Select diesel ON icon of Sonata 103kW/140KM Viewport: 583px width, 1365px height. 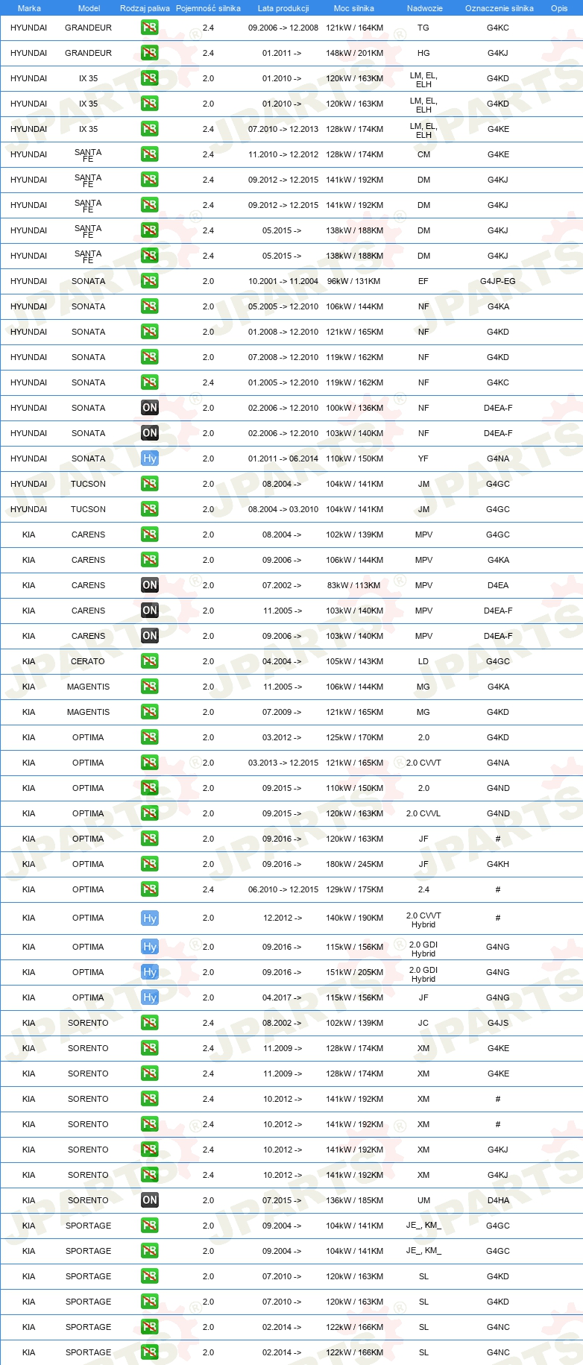(150, 433)
